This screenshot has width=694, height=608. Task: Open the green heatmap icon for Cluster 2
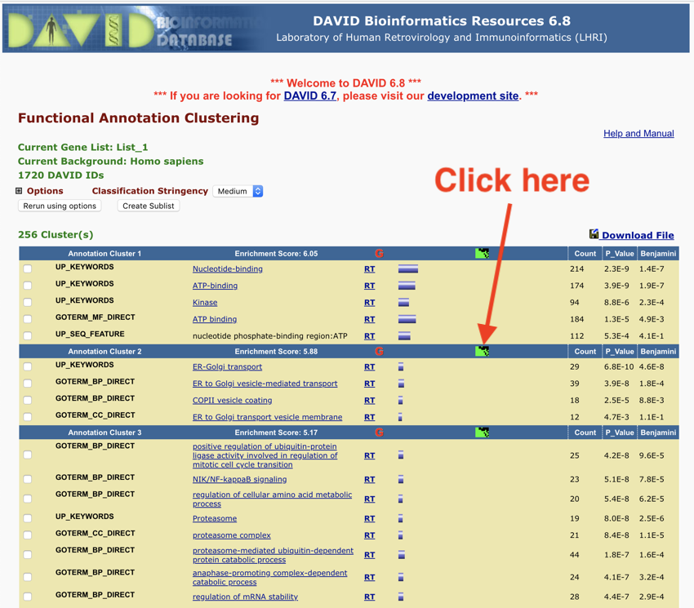(483, 351)
